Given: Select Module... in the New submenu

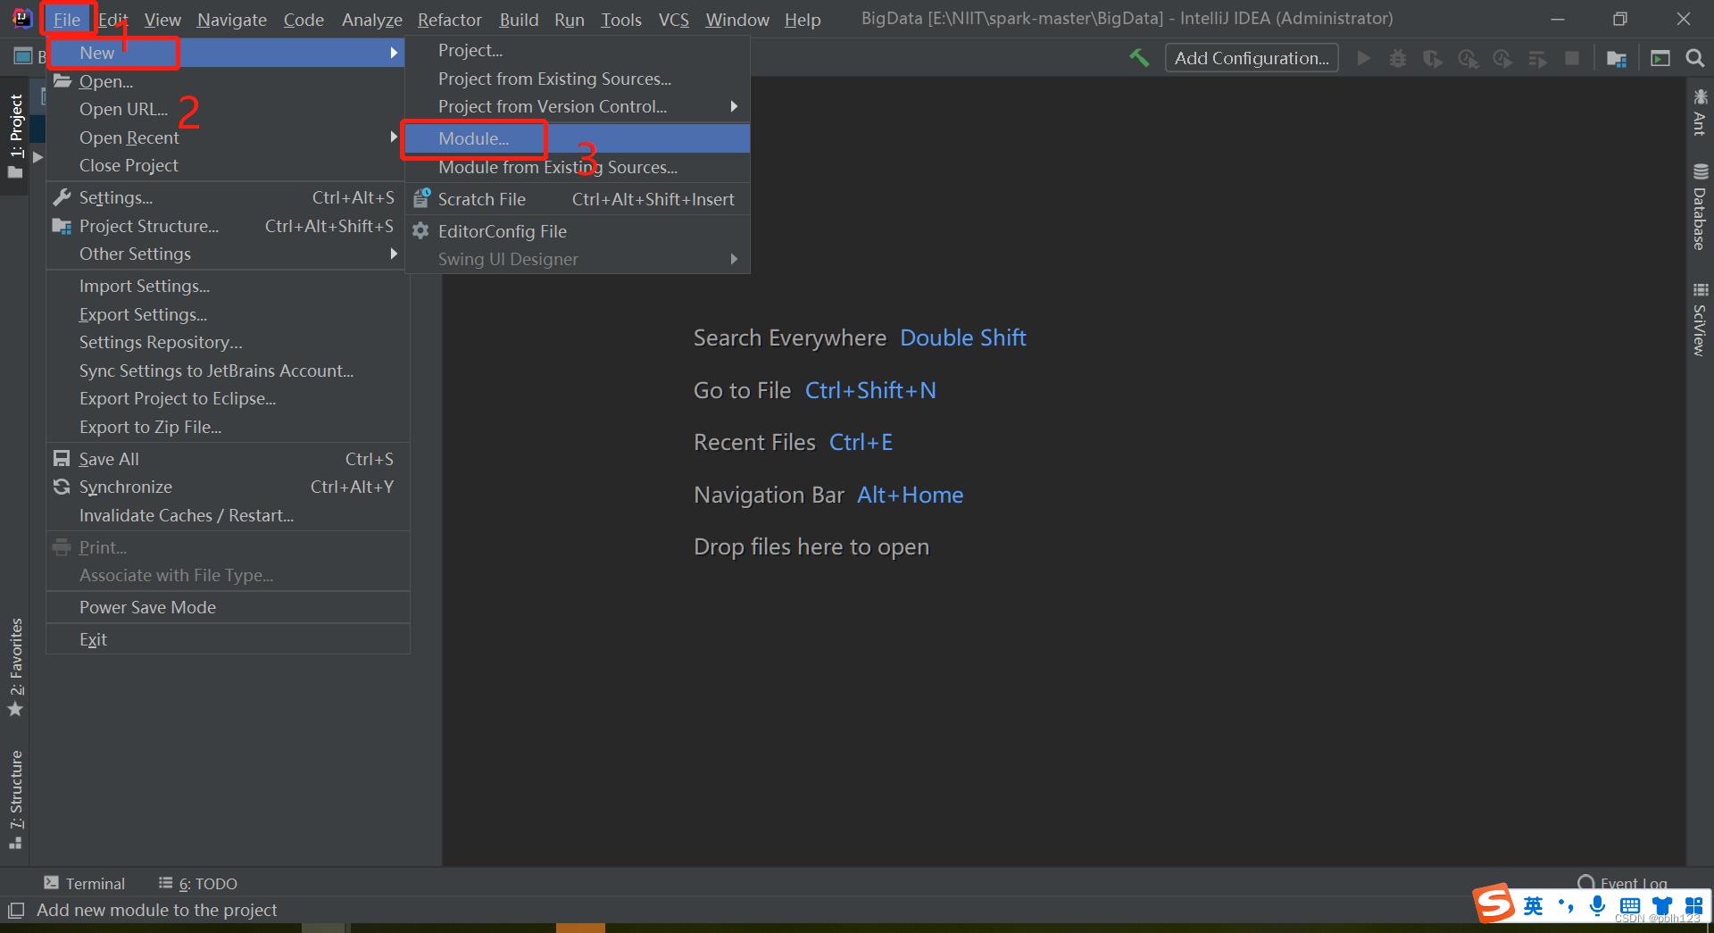Looking at the screenshot, I should click(x=578, y=138).
